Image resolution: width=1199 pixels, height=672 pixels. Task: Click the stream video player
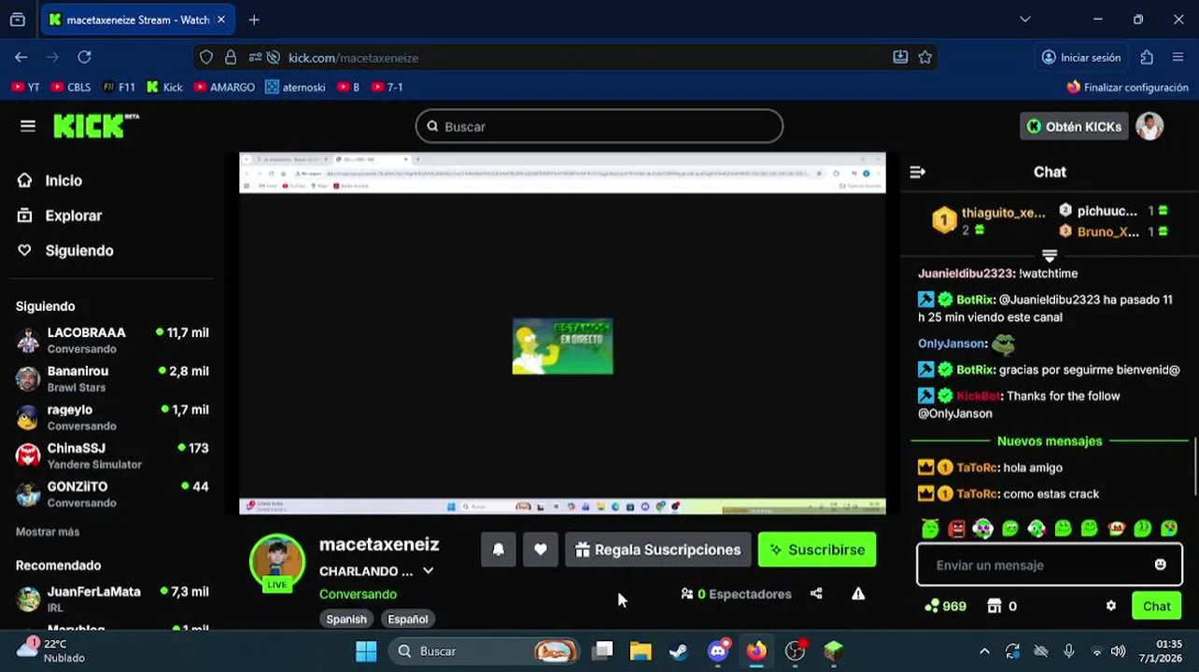[x=562, y=333]
